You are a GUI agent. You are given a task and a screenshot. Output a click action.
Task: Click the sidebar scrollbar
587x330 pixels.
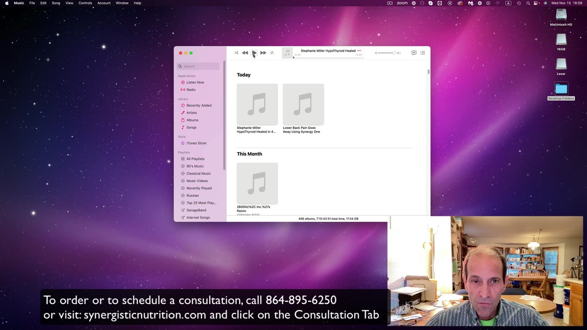(x=224, y=115)
